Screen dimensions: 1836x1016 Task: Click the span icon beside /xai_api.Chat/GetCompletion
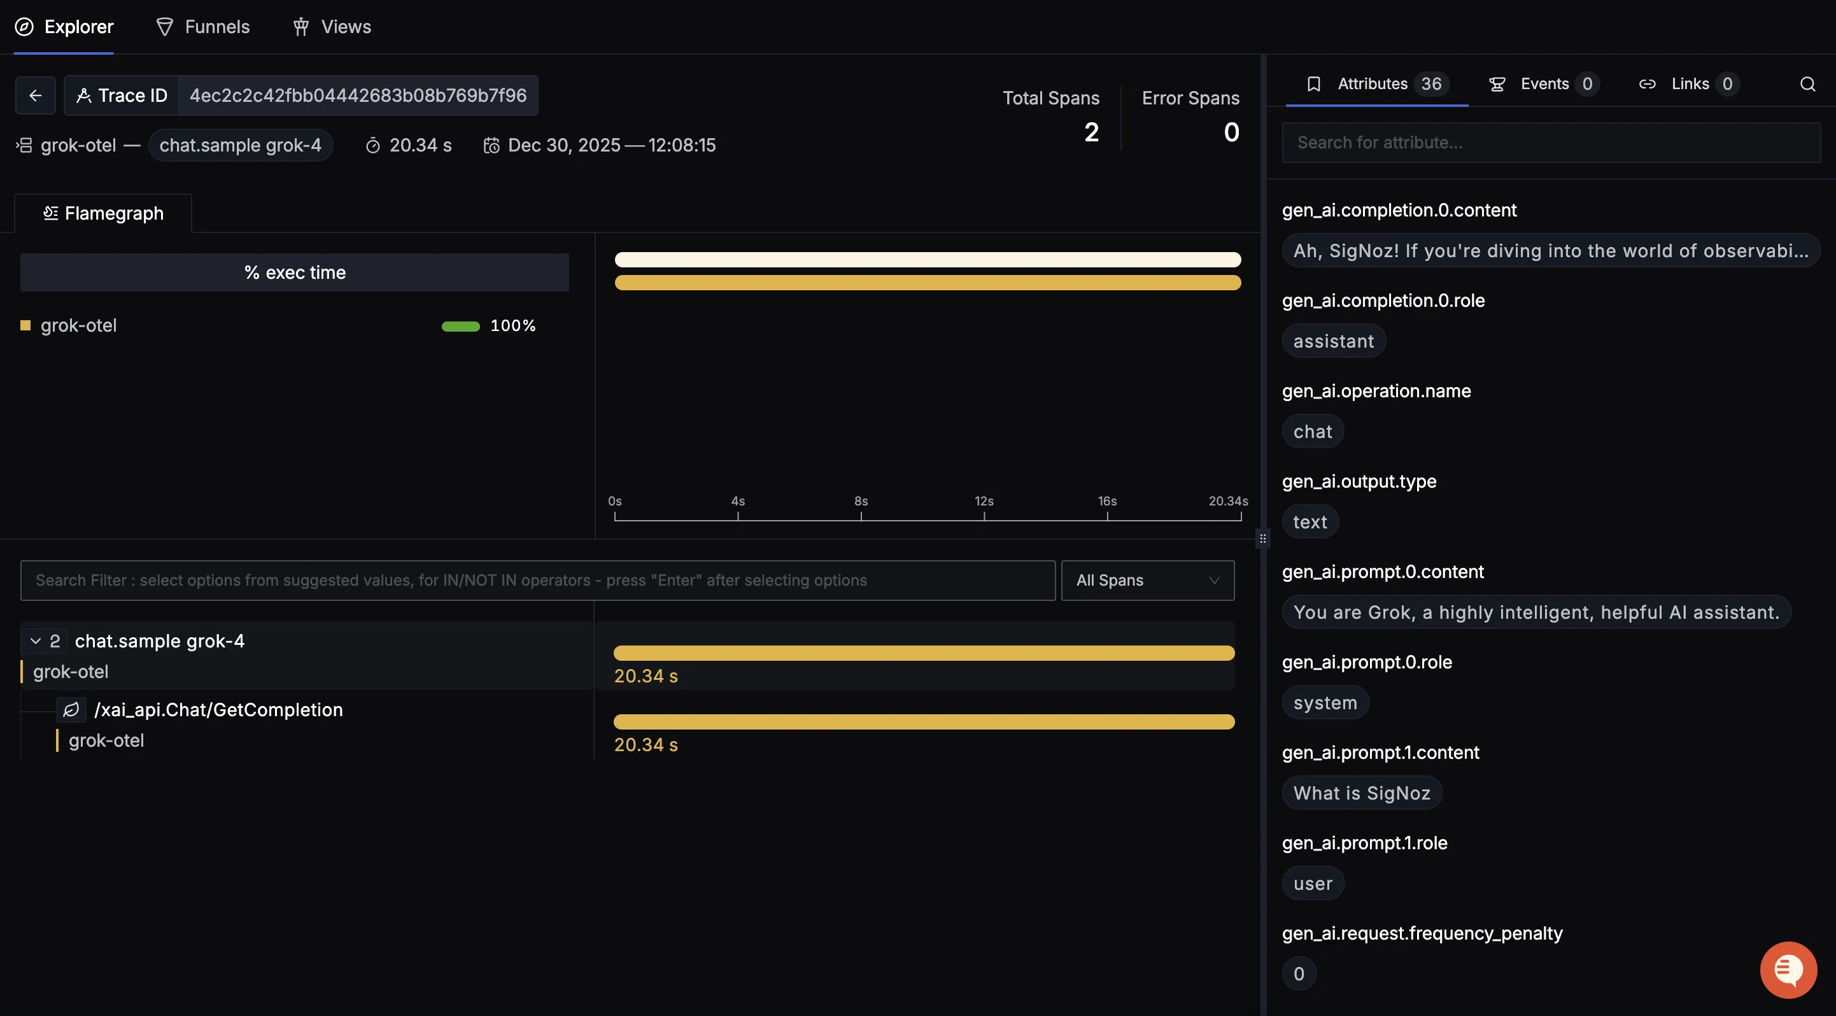coord(71,710)
